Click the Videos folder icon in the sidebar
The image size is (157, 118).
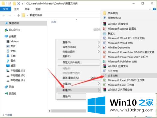pos(8,41)
